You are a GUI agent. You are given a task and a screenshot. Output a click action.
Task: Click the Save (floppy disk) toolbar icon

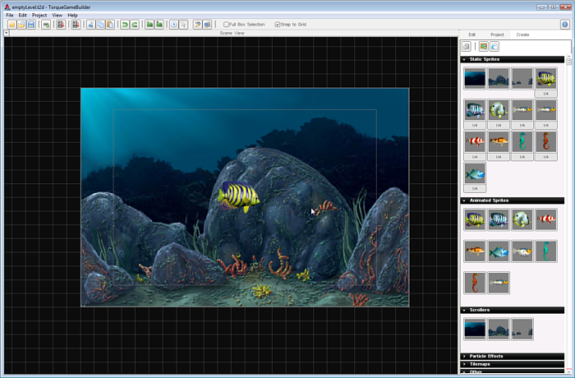tap(31, 25)
